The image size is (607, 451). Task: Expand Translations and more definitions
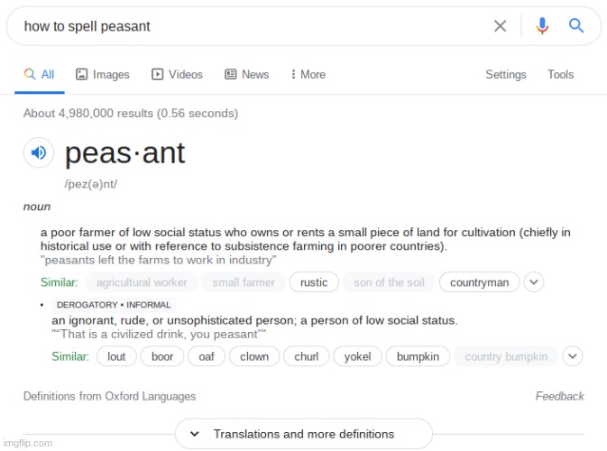[303, 434]
